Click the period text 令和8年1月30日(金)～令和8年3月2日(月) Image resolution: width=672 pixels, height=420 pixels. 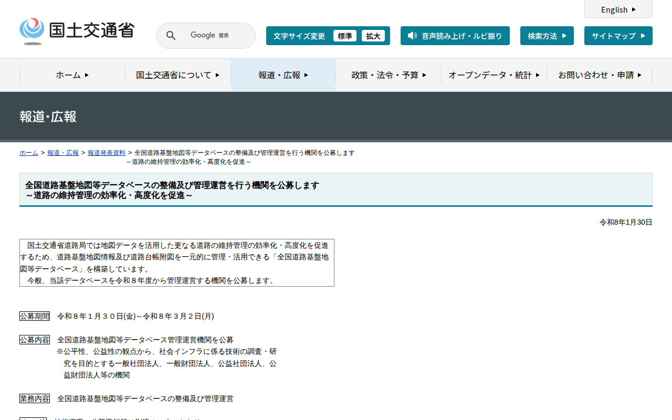(135, 316)
